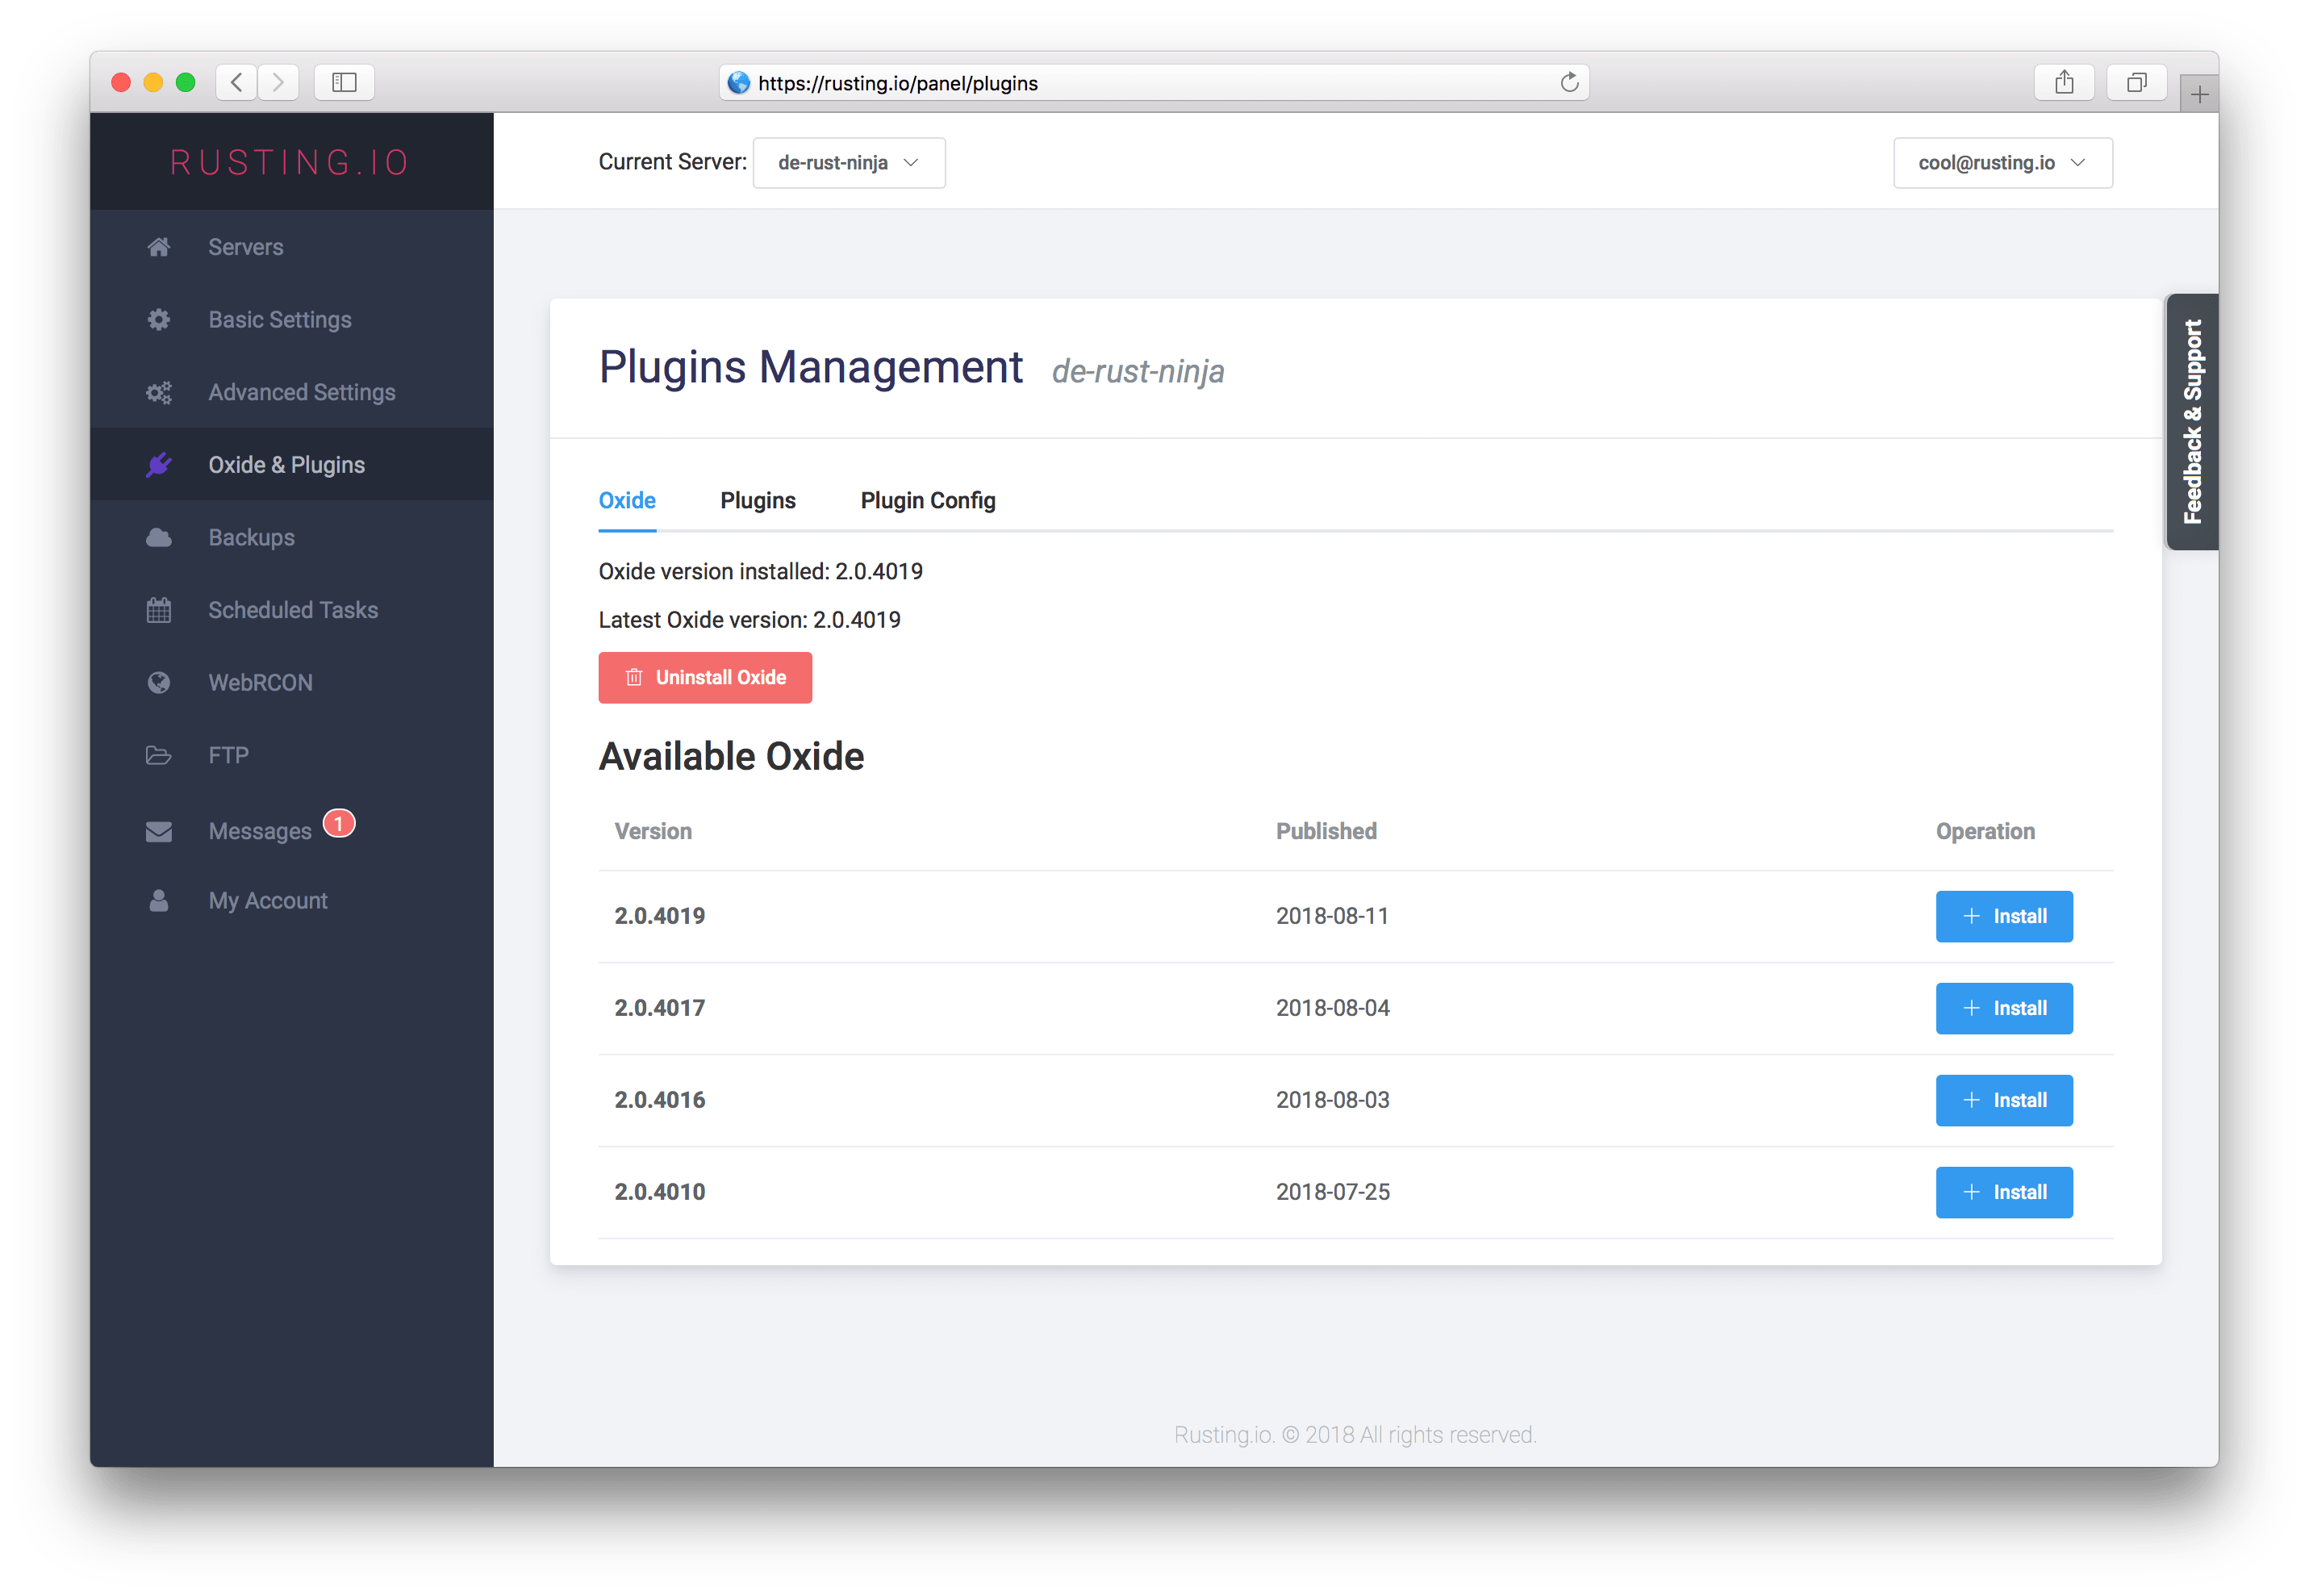2309x1596 pixels.
Task: Click version cell 2.0.4010
Action: [x=660, y=1192]
